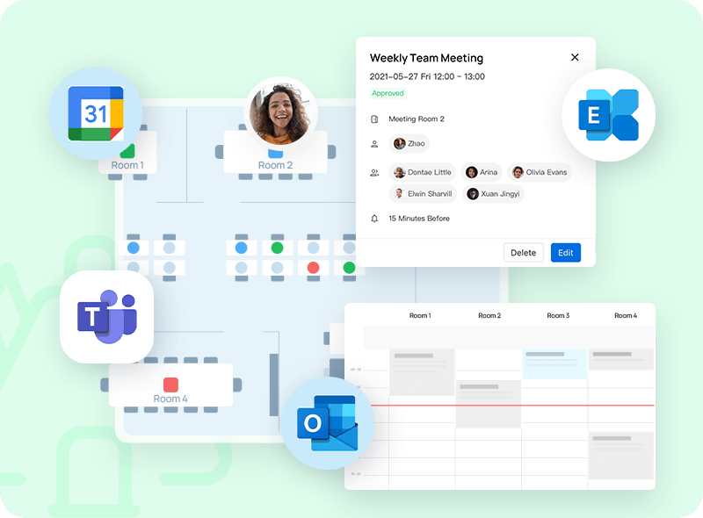Viewport: 703px width, 518px height.
Task: Select the Room 4 column header in schedule
Action: (x=626, y=316)
